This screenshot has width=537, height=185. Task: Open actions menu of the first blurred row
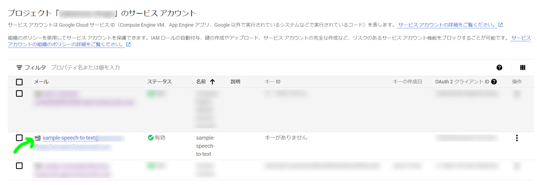pos(516,94)
